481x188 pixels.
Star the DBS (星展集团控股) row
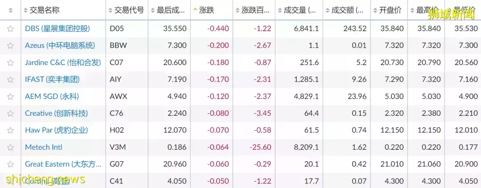click(10, 29)
